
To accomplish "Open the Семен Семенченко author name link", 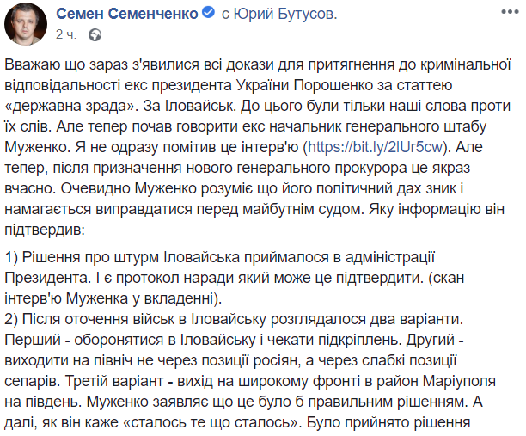I will (127, 15).
